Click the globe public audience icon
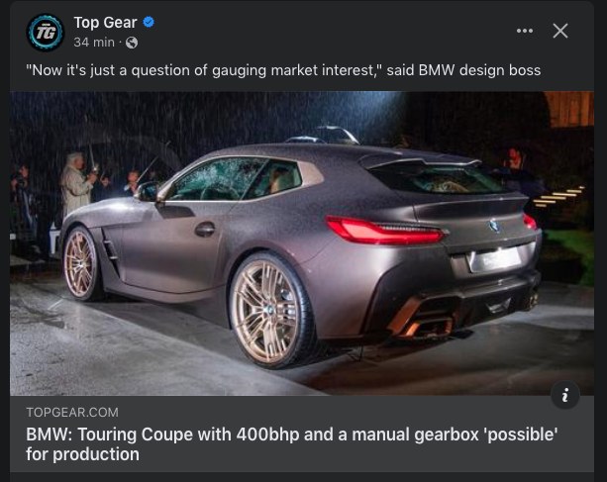 [132, 43]
